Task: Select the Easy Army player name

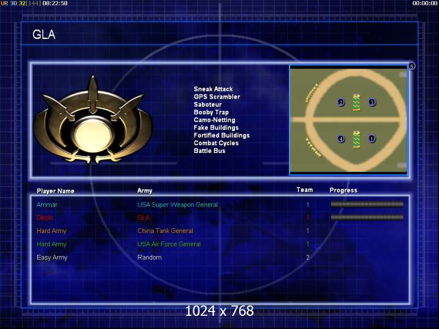Action: coord(52,258)
